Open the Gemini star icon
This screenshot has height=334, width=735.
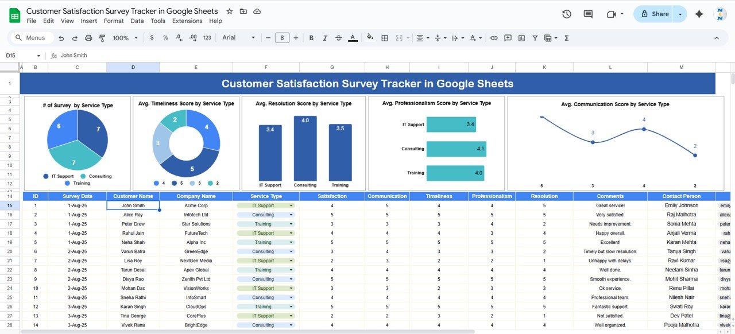pos(699,14)
